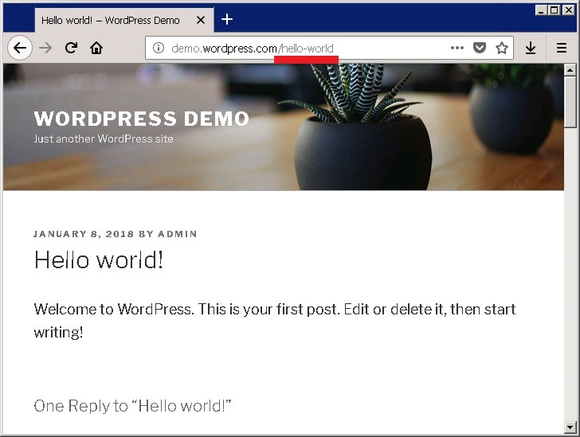Click the Welcome to WordPress paragraph text
Screen dimensions: 580x437
274,320
